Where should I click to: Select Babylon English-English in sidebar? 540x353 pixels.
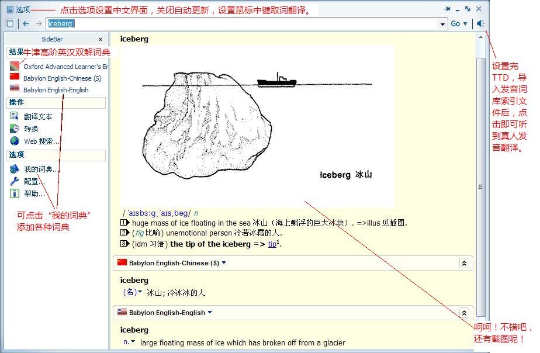tap(56, 90)
